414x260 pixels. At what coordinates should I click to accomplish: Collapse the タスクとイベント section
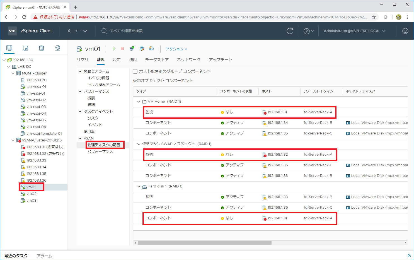(80, 112)
